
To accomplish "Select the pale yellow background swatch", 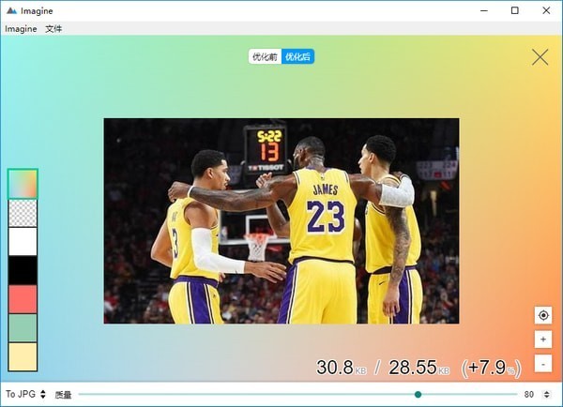I will coord(23,356).
